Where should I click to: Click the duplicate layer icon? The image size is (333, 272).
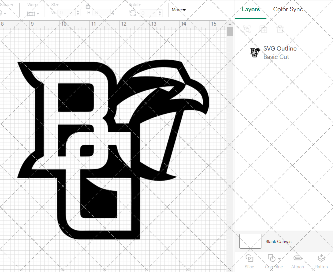(x=263, y=29)
